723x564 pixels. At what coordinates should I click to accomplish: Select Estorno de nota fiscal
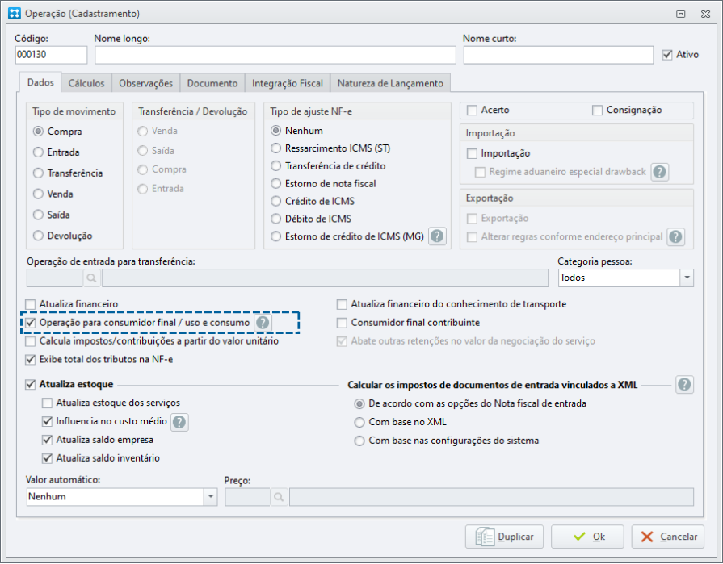[275, 184]
